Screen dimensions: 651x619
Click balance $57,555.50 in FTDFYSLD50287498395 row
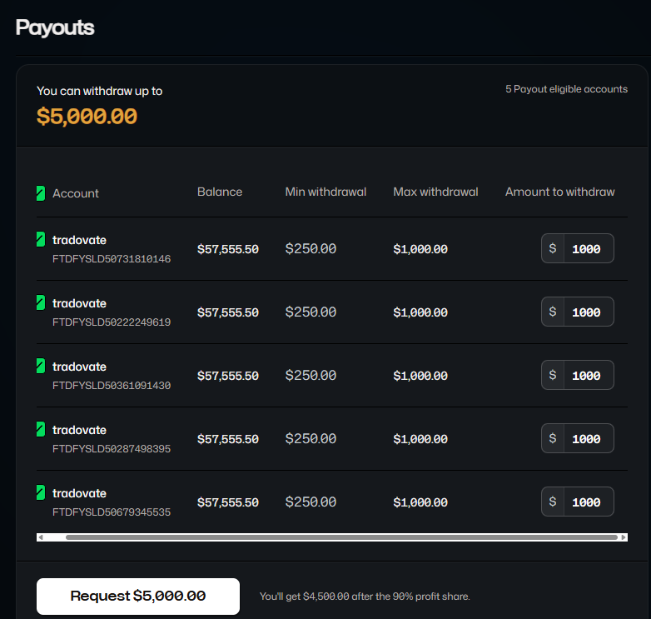(x=228, y=439)
